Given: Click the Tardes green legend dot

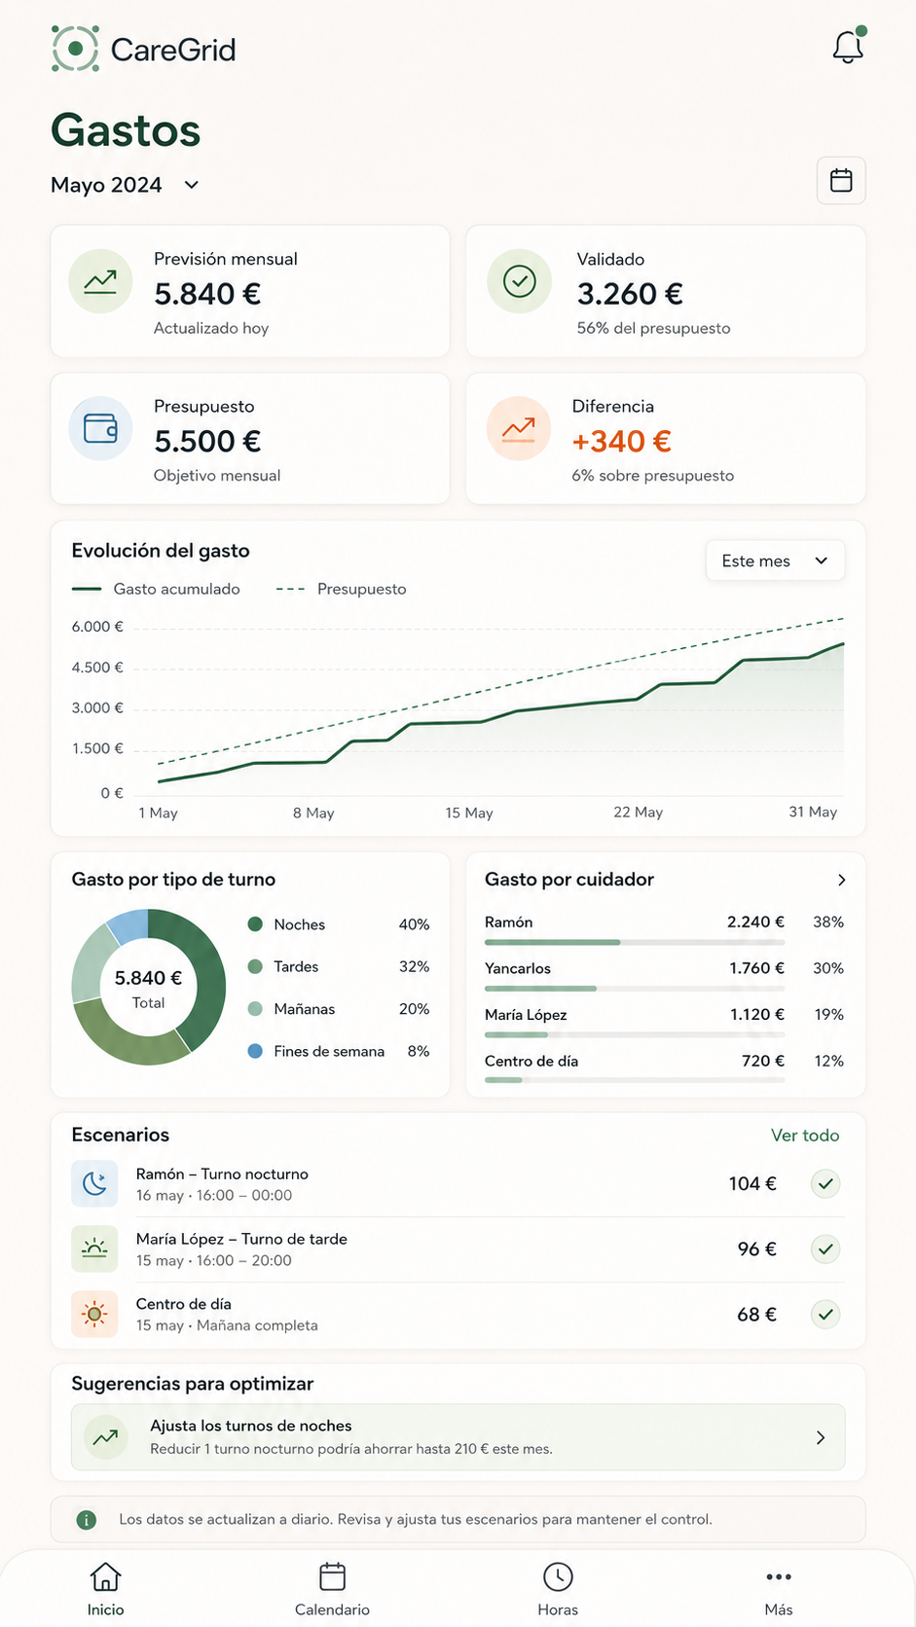Looking at the screenshot, I should [x=255, y=966].
